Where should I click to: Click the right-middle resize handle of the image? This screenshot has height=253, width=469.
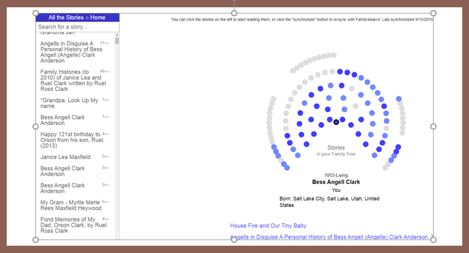pyautogui.click(x=433, y=127)
